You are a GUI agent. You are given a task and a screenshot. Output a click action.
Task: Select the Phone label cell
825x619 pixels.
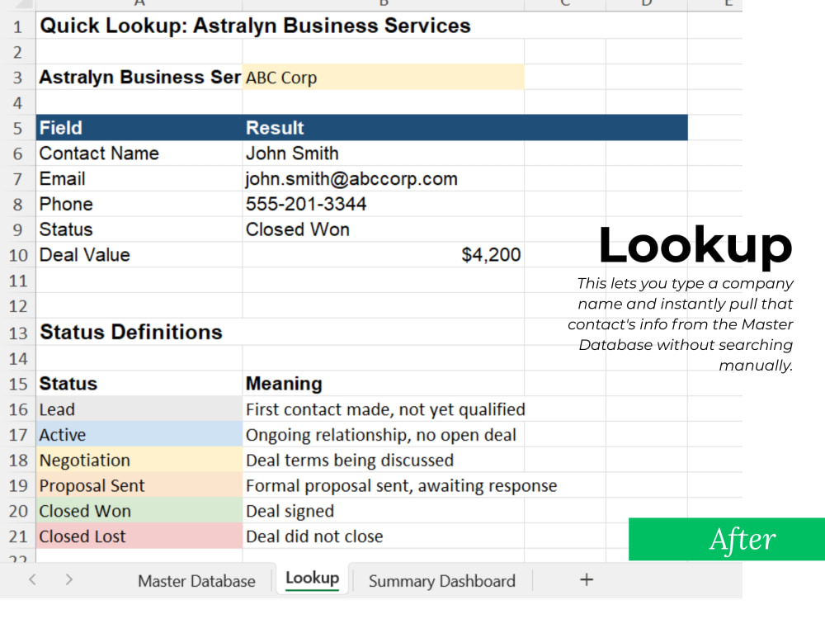pyautogui.click(x=139, y=204)
